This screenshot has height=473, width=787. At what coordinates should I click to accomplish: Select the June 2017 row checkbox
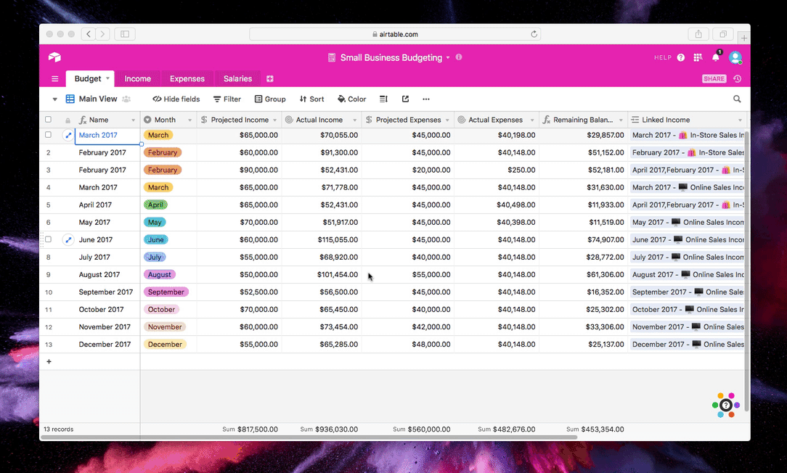click(x=49, y=239)
